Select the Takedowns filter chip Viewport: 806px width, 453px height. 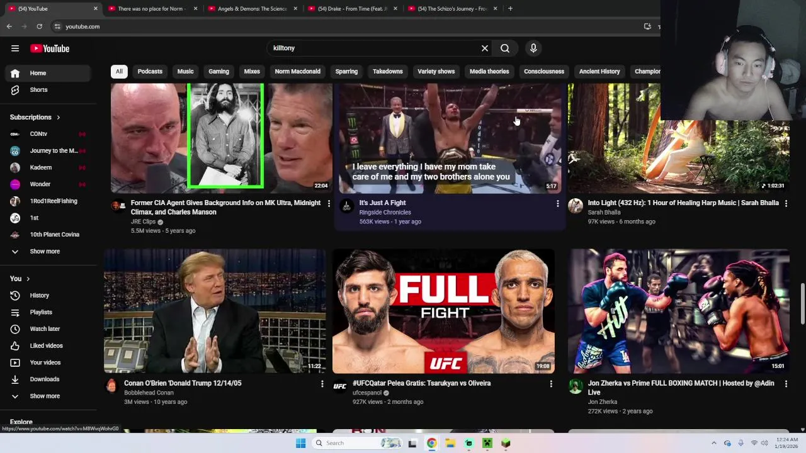point(387,71)
